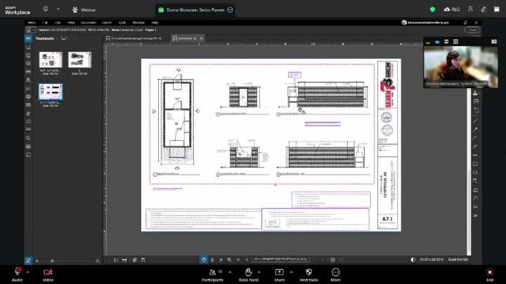Select the Arrow markup tool on right toolbar
The width and height of the screenshot is (506, 284).
click(475, 130)
